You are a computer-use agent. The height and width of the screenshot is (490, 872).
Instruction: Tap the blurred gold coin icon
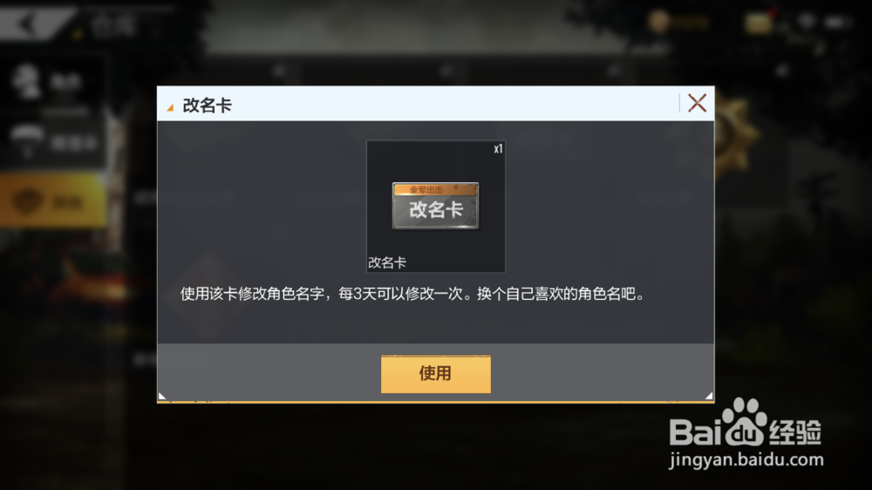pyautogui.click(x=658, y=23)
